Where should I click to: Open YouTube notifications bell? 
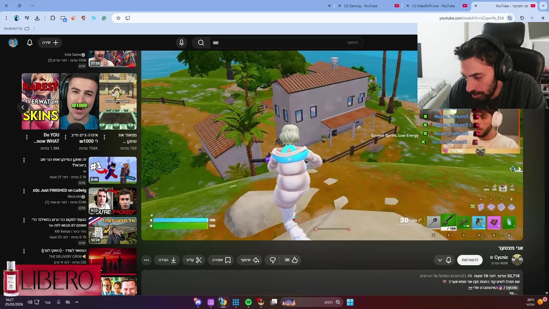tap(30, 42)
